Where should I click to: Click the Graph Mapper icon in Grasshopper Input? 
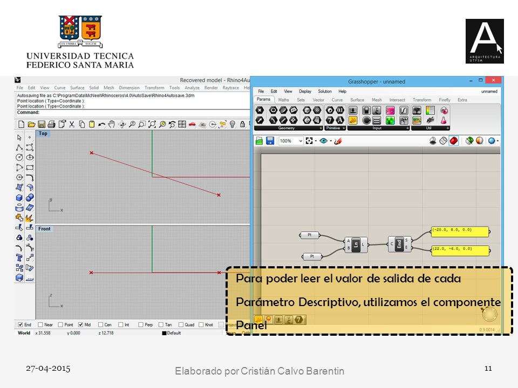pyautogui.click(x=404, y=110)
